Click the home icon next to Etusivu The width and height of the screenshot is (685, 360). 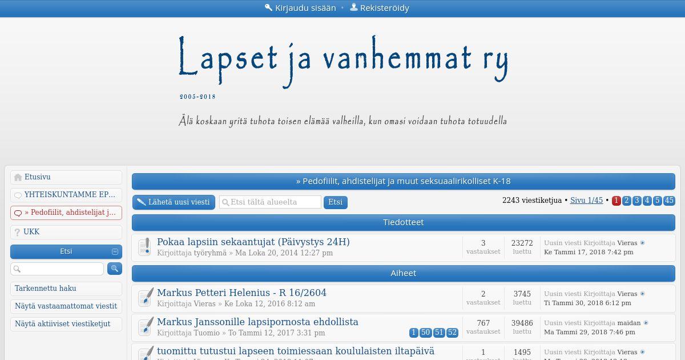(x=18, y=178)
